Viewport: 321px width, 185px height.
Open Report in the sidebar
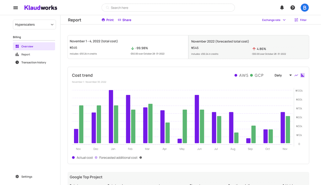(26, 54)
